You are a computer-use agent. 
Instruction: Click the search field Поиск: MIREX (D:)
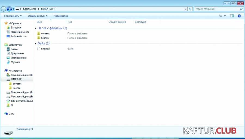pos(217,9)
